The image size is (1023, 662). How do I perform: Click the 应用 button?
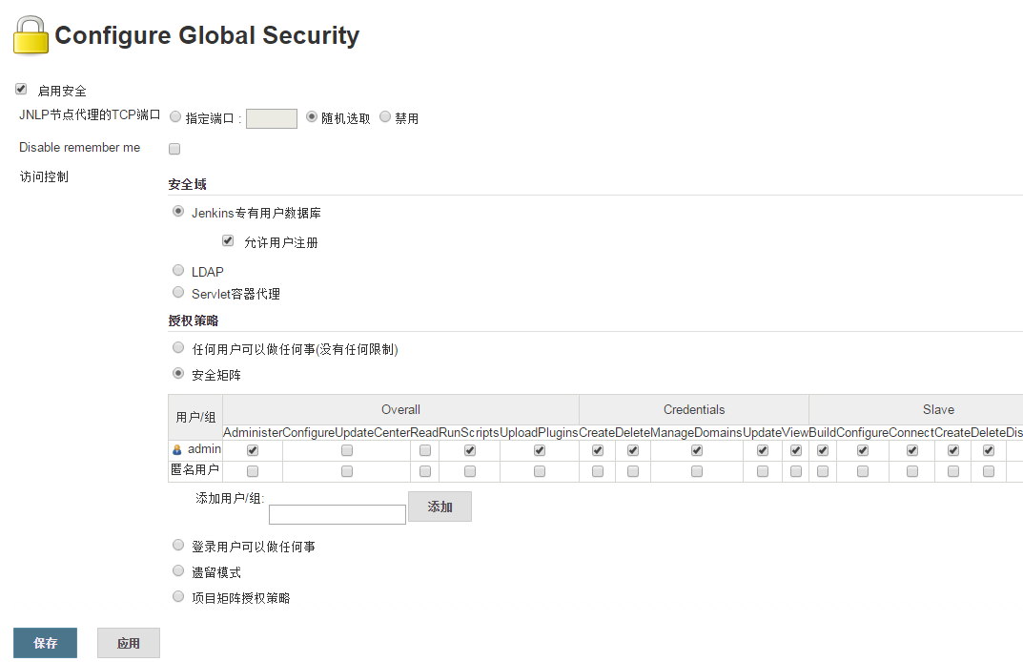click(x=129, y=643)
